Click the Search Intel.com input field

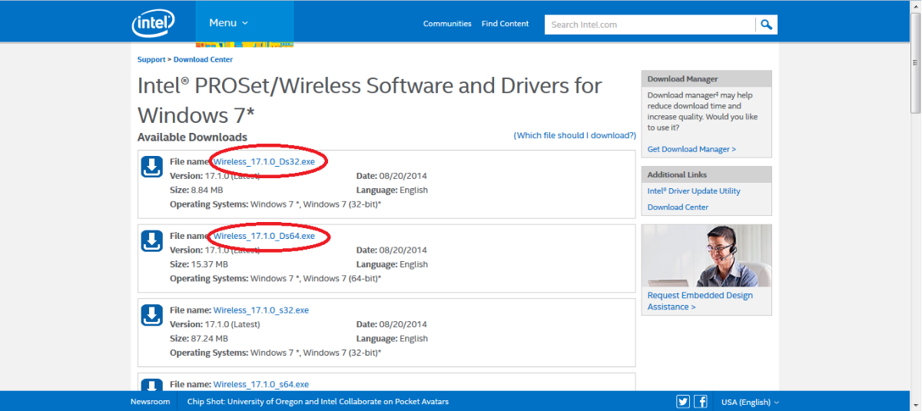tap(650, 25)
